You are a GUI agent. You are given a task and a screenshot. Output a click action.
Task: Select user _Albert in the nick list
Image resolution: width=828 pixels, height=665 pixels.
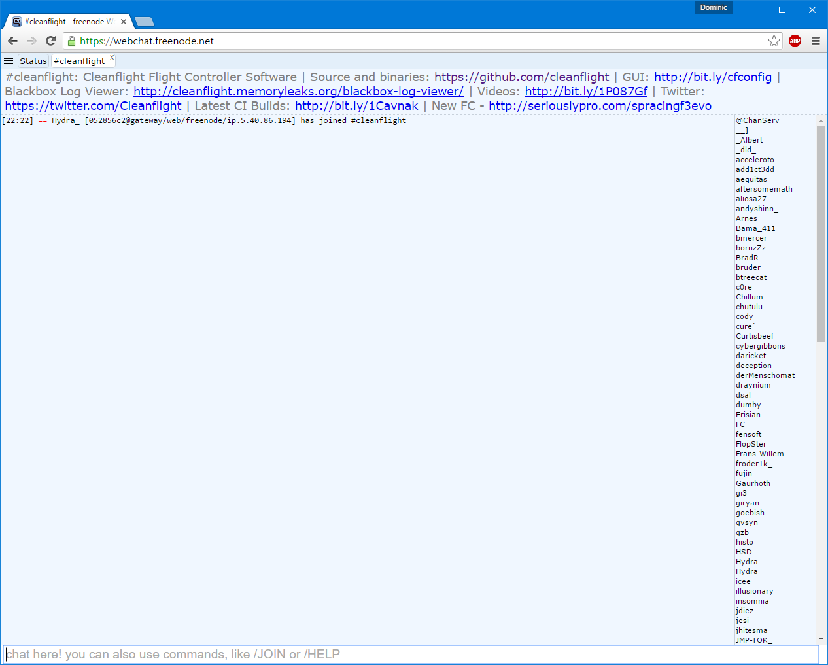coord(750,140)
